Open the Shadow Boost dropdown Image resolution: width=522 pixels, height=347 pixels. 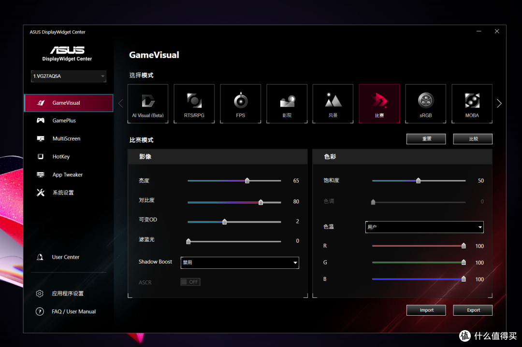(240, 263)
